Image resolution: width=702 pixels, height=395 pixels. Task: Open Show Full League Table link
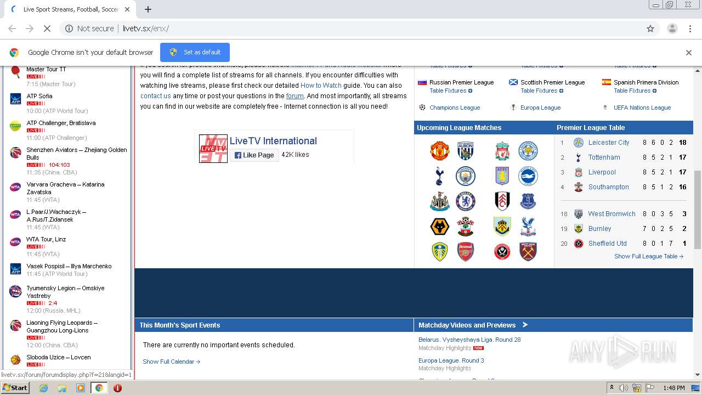[x=649, y=256]
